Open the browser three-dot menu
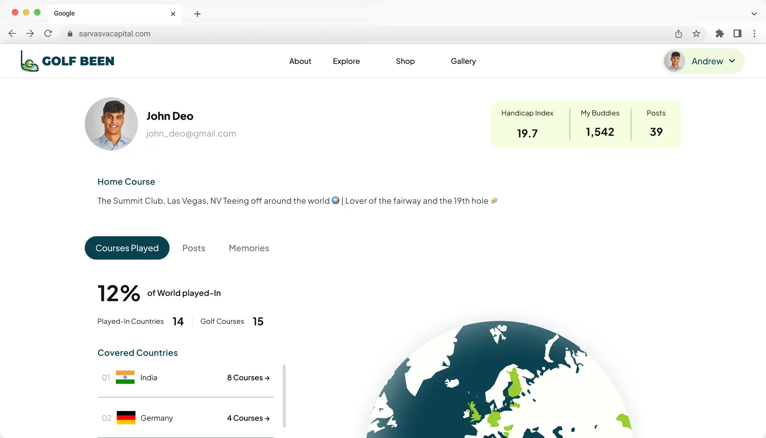 (754, 34)
